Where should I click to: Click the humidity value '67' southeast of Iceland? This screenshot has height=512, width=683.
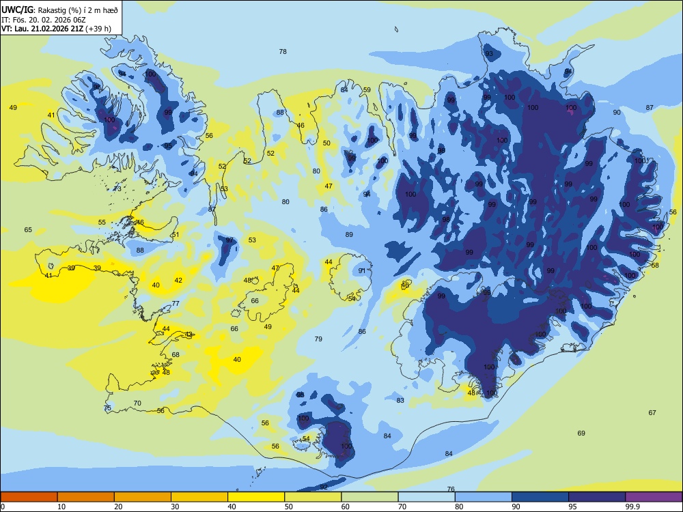[652, 413]
